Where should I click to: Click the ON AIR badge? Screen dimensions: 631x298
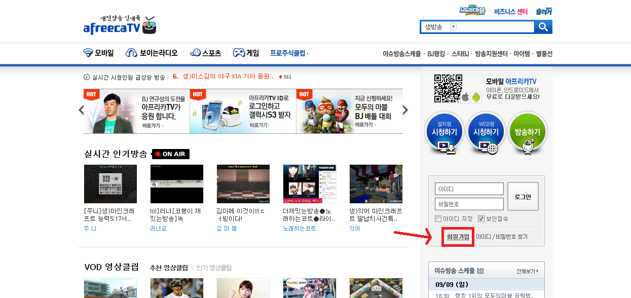pyautogui.click(x=171, y=154)
